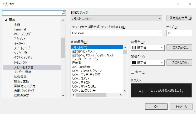Click the foreground カスタム button

[179, 48]
